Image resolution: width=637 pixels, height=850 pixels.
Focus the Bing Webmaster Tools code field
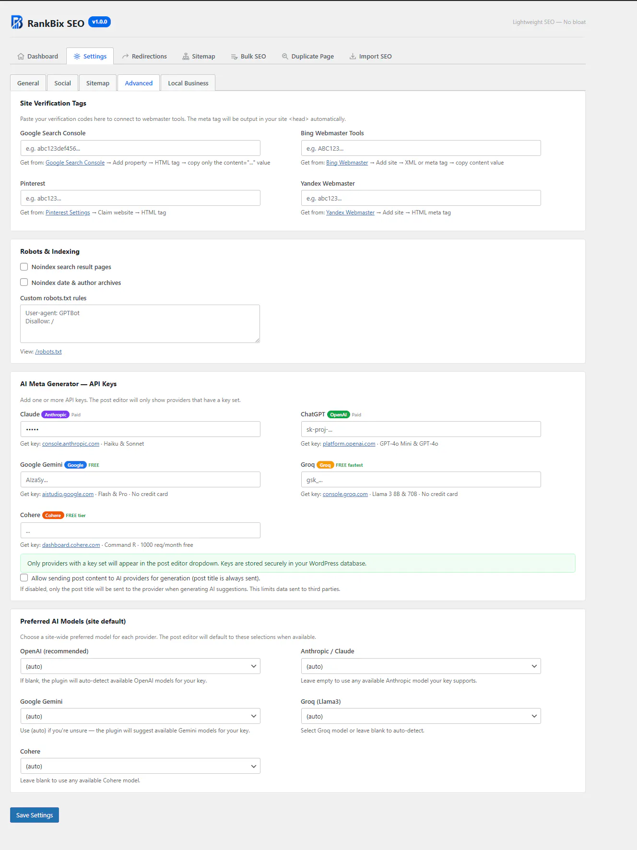point(421,148)
